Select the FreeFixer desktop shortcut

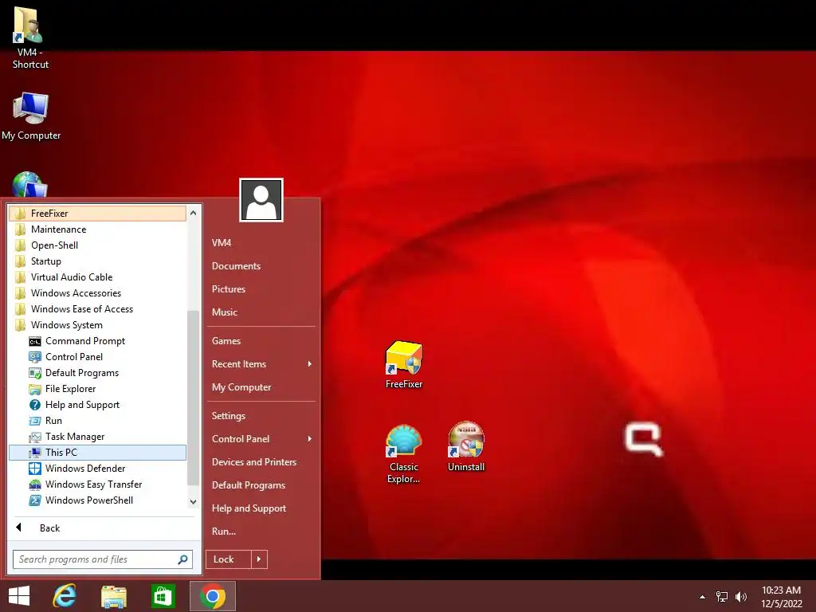pos(404,365)
